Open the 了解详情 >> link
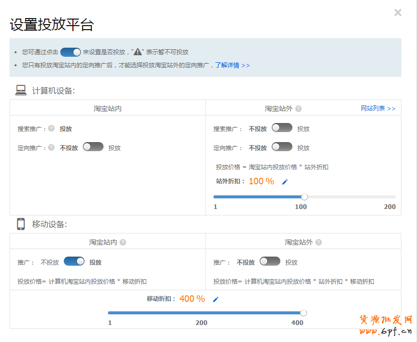The height and width of the screenshot is (342, 417). coord(232,65)
